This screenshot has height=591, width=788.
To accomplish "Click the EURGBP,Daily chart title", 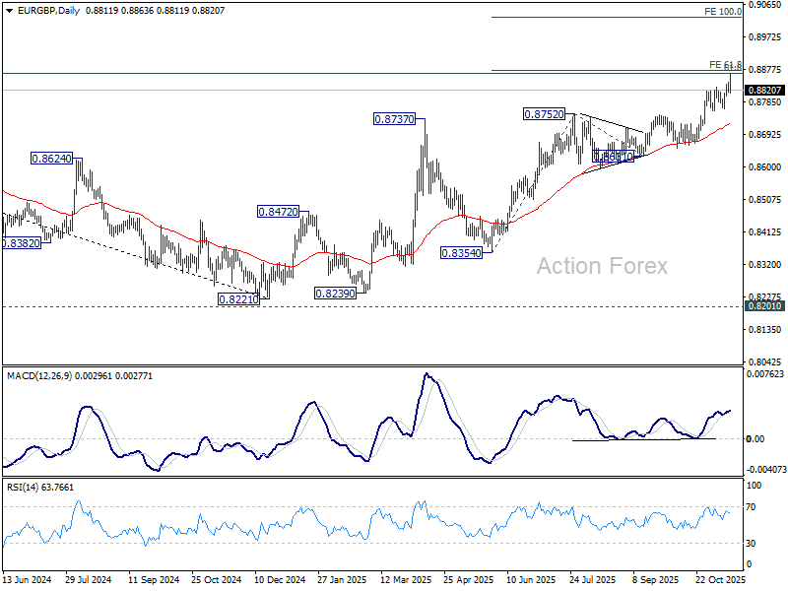I will click(x=48, y=11).
